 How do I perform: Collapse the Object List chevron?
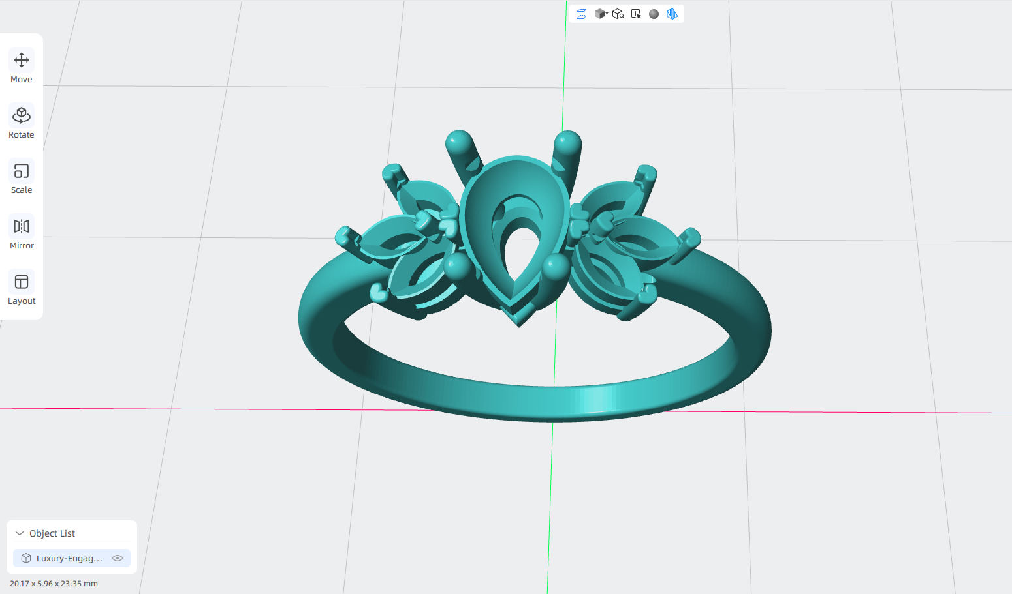coord(20,533)
